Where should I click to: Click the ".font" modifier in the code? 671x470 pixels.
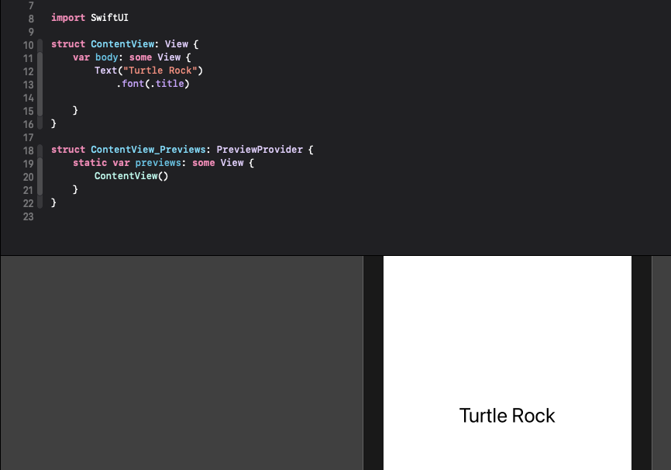pos(130,84)
